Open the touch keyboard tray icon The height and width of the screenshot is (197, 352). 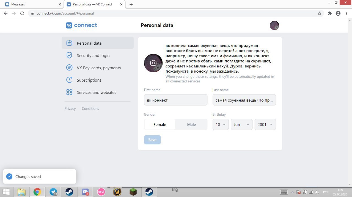(x=284, y=192)
